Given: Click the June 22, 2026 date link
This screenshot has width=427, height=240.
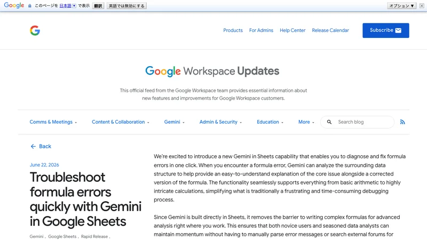Looking at the screenshot, I should click(44, 165).
